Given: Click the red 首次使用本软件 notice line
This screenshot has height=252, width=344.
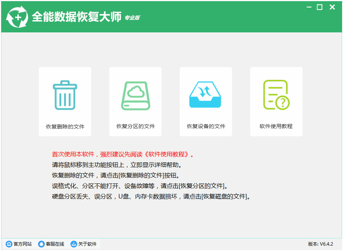Looking at the screenshot, I should (x=123, y=154).
